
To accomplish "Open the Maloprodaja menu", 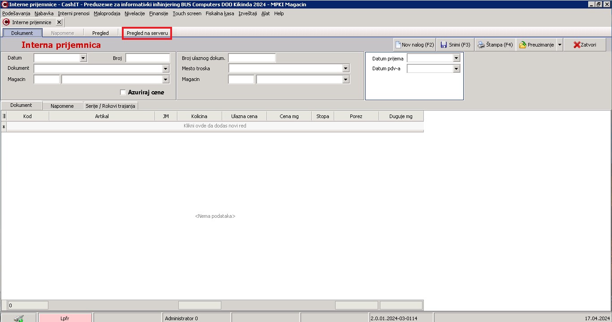I will pyautogui.click(x=107, y=13).
